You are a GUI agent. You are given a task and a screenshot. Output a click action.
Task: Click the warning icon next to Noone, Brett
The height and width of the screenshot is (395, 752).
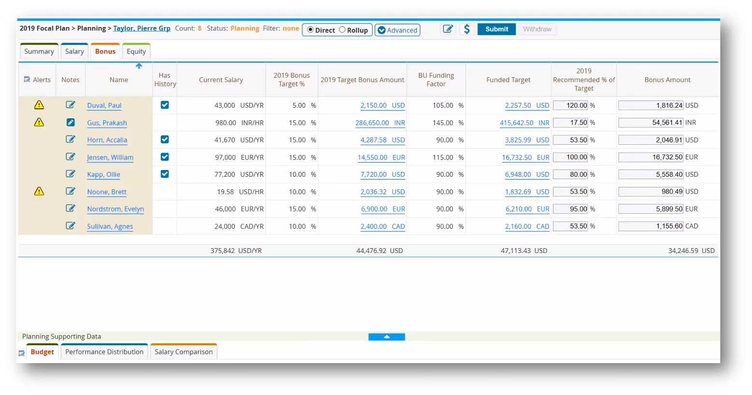pyautogui.click(x=39, y=191)
